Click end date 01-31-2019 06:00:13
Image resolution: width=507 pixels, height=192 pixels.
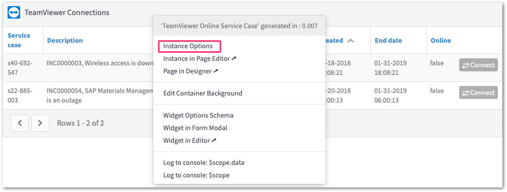391,95
